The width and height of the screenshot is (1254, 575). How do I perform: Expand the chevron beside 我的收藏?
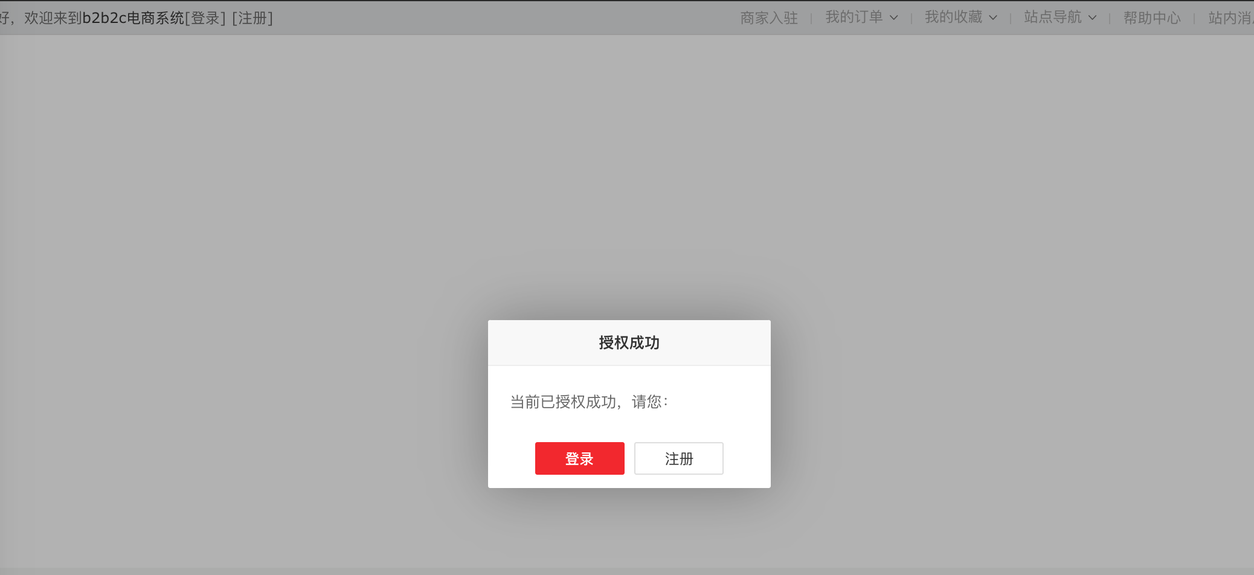click(993, 18)
